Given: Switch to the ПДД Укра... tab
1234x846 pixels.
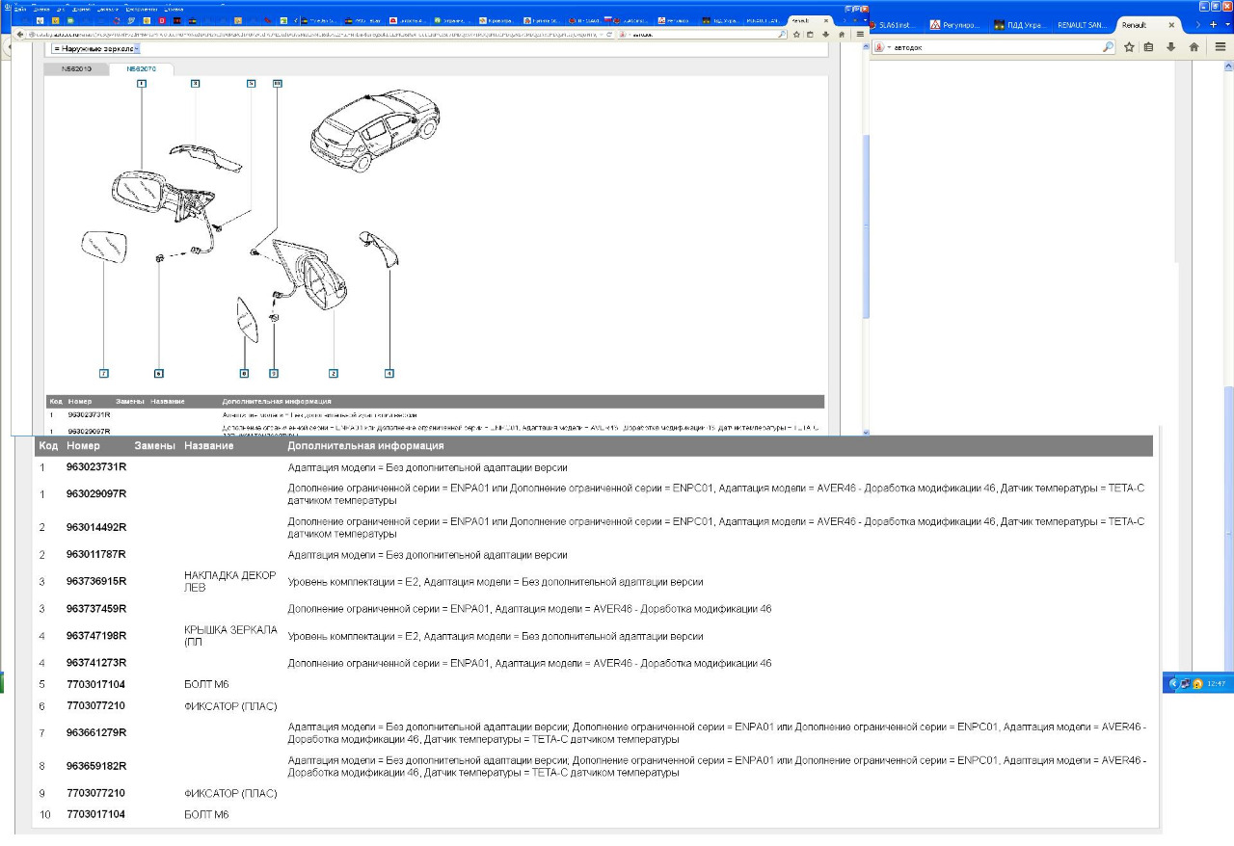Looking at the screenshot, I should (1020, 25).
